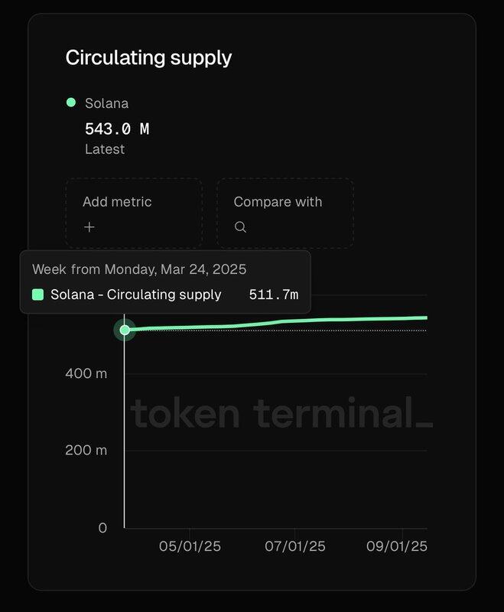Image resolution: width=504 pixels, height=612 pixels.
Task: Click the Circulating supply title
Action: [148, 58]
